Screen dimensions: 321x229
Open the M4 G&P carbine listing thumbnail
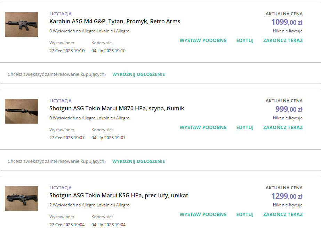[22, 24]
